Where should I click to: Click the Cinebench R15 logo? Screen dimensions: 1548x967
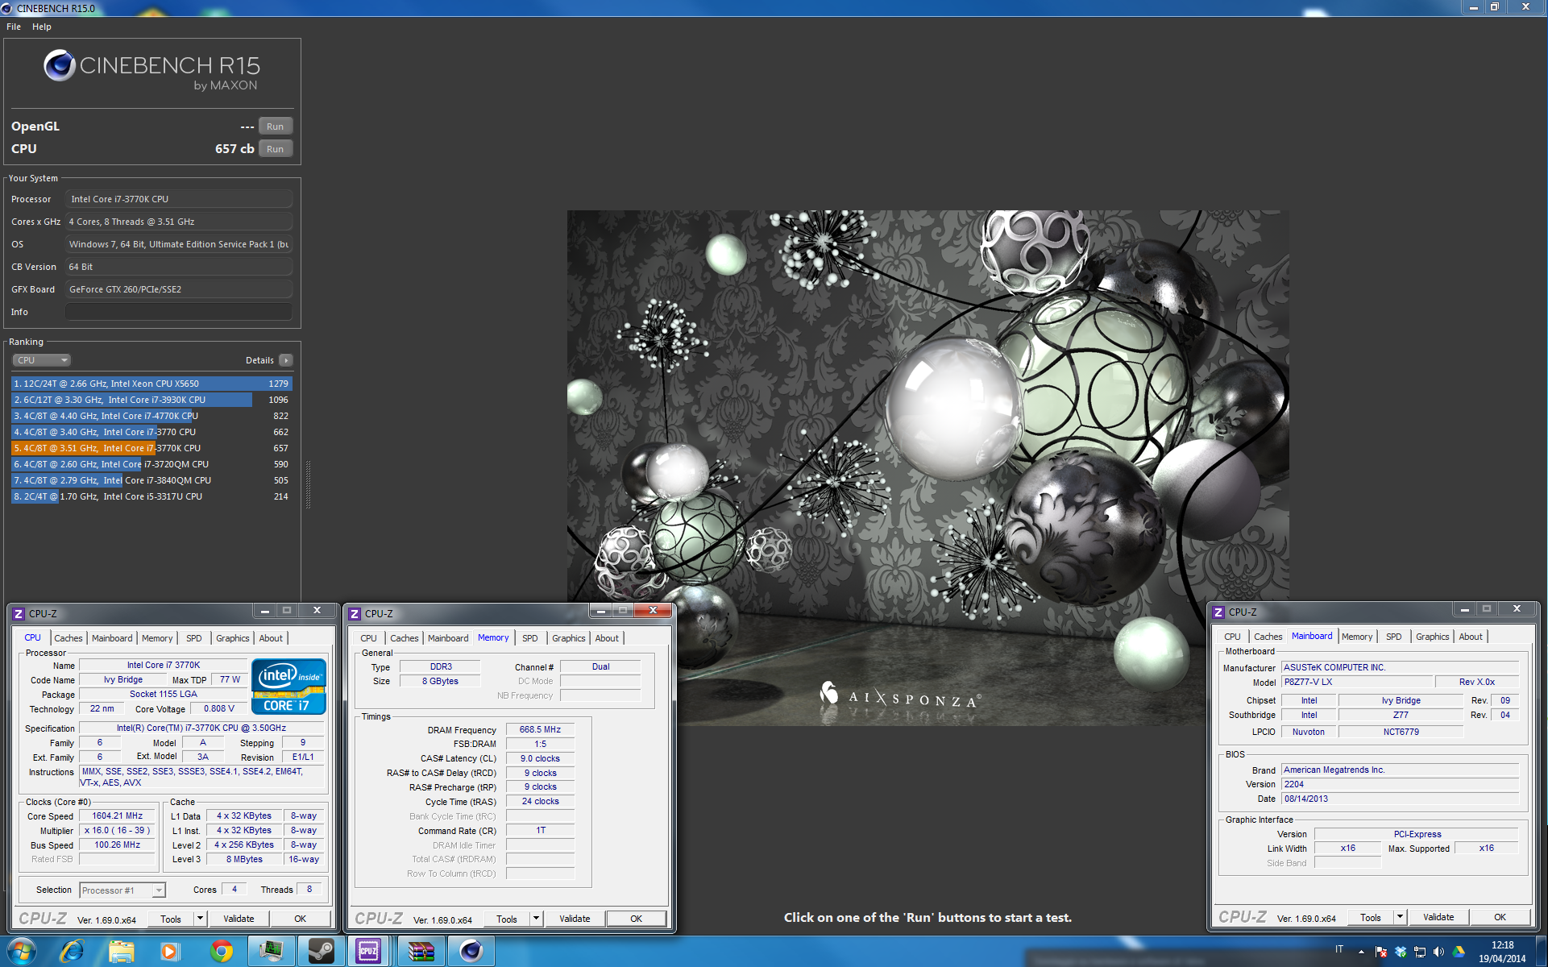coord(151,70)
